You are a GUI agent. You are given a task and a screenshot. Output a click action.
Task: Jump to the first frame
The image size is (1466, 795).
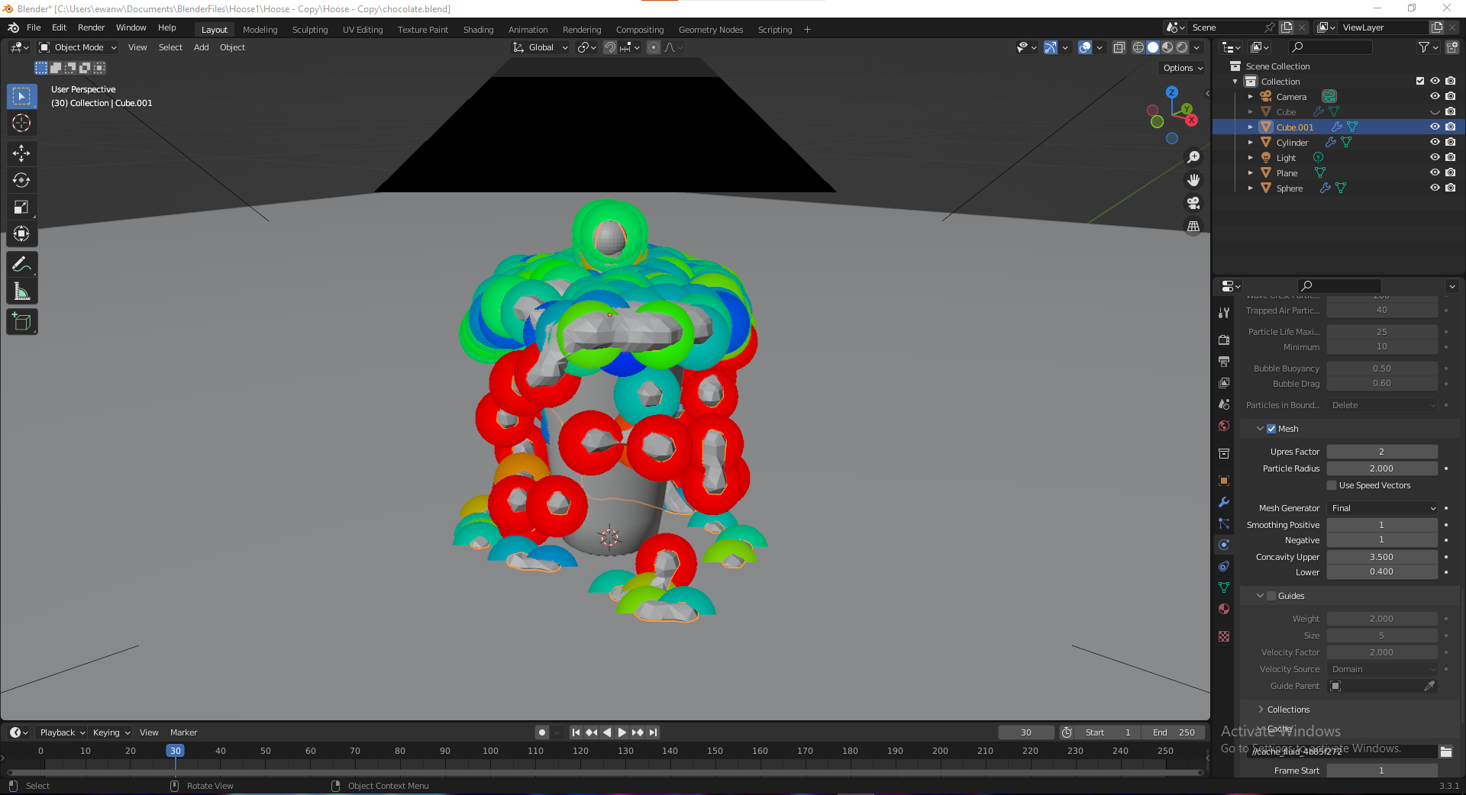(x=576, y=732)
